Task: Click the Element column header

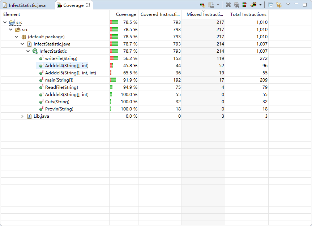Action: tap(55, 14)
